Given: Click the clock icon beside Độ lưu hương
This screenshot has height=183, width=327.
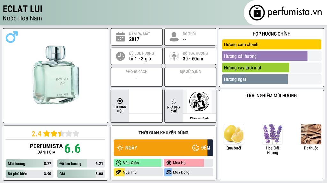Looking at the screenshot, I should tap(120, 56).
